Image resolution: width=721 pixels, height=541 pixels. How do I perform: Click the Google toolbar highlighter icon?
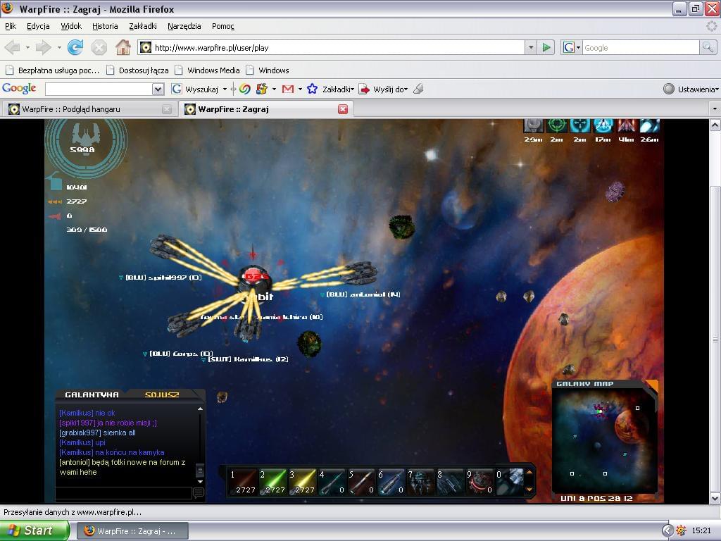[x=418, y=89]
